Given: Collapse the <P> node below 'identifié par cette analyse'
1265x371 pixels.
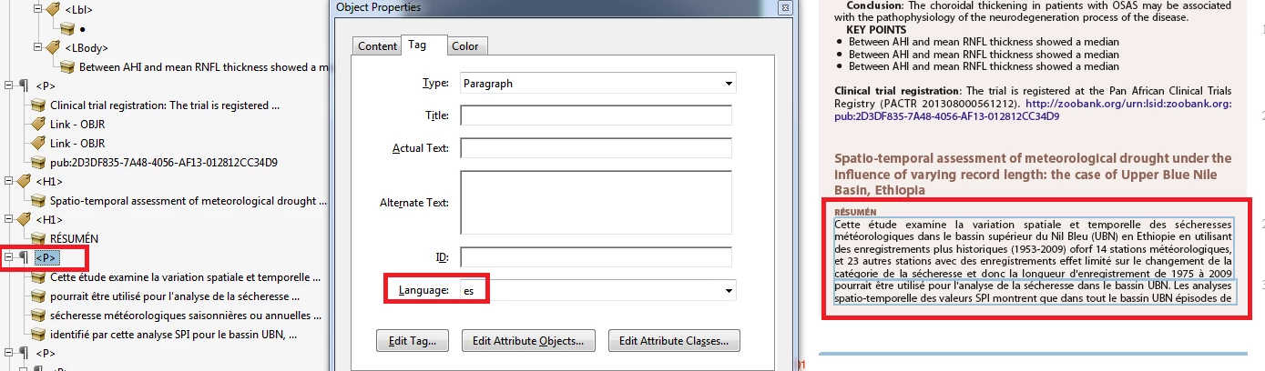Looking at the screenshot, I should click(x=9, y=353).
